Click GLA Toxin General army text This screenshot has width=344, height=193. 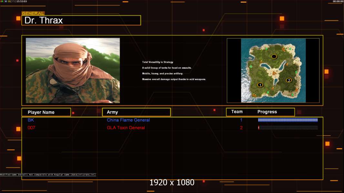[126, 128]
